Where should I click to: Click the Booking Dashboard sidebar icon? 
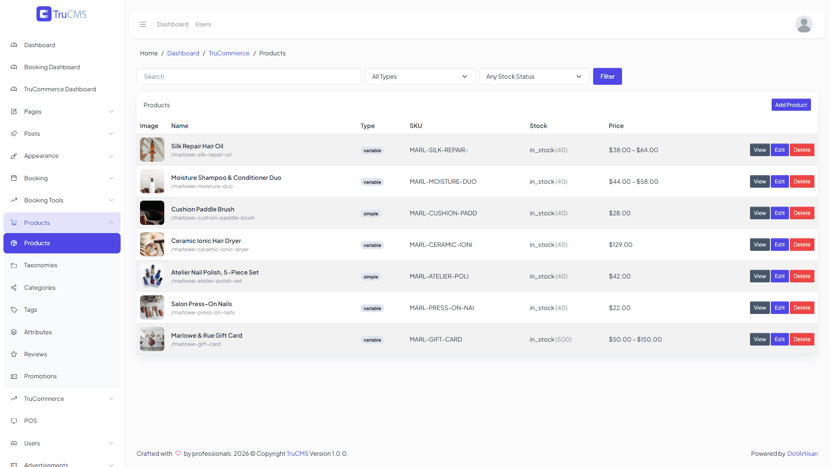pyautogui.click(x=14, y=67)
